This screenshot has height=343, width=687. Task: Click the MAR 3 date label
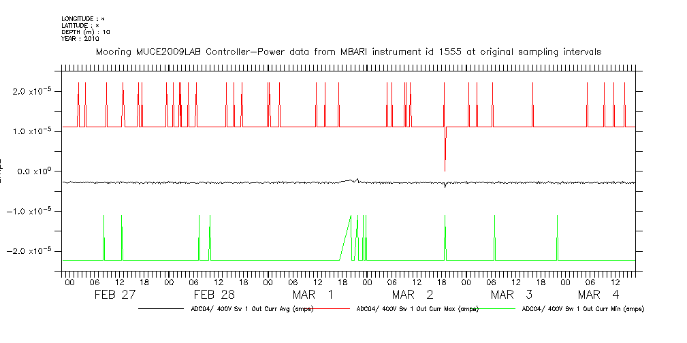tap(511, 295)
